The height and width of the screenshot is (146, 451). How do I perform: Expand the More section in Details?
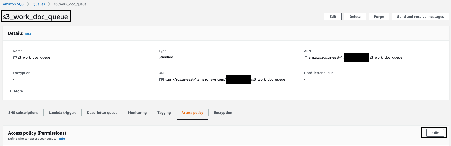coord(16,91)
